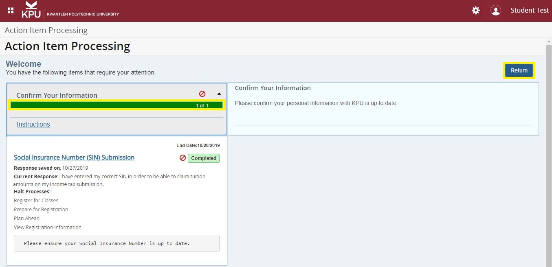The width and height of the screenshot is (552, 267).
Task: Click the Social Insurance Number reminder message box
Action: pos(117,243)
